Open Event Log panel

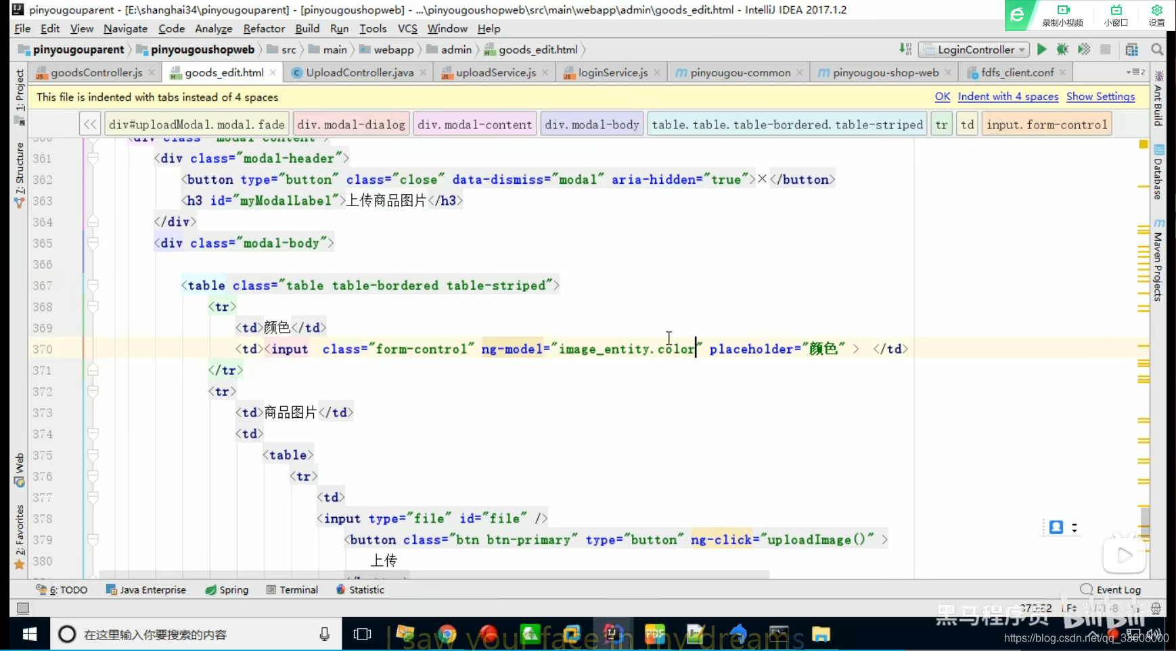(x=1110, y=589)
